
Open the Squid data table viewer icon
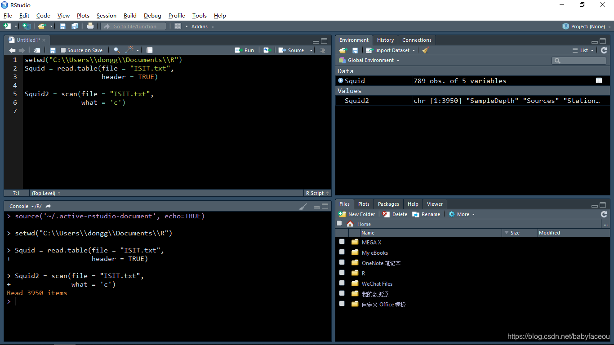click(599, 80)
